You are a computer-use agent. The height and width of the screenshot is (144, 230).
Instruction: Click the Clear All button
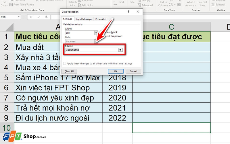tap(69, 71)
